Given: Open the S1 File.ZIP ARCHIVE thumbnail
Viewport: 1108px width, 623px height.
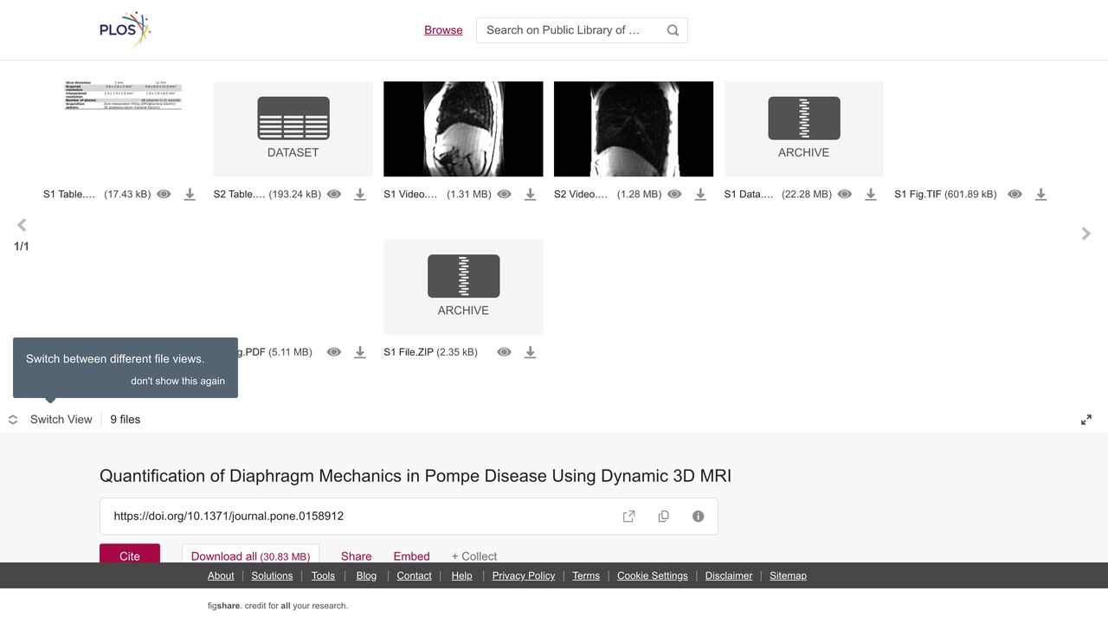Looking at the screenshot, I should 463,286.
